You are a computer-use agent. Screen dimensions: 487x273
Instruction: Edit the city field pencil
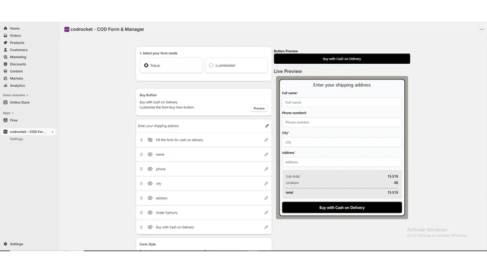point(266,184)
